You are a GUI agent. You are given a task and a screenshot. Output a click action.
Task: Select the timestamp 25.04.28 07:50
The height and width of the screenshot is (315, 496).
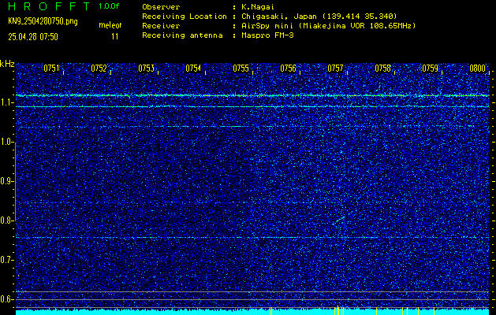click(x=33, y=37)
